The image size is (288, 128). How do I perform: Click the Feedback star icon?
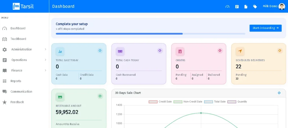(4, 102)
